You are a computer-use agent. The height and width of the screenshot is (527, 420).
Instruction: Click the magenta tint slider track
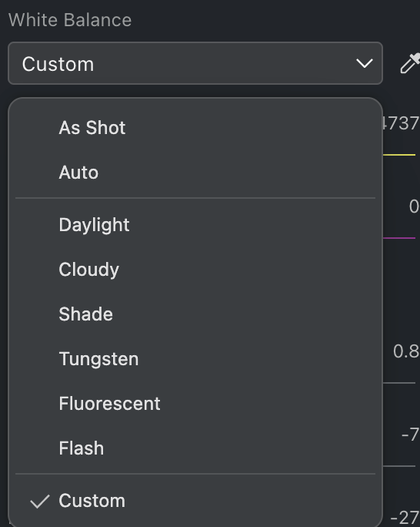click(x=399, y=238)
